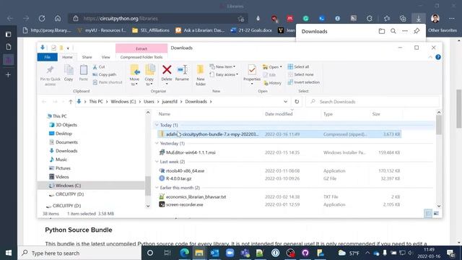Click the Edge address bar URL
Image resolution: width=462 pixels, height=260 pixels.
pyautogui.click(x=121, y=19)
